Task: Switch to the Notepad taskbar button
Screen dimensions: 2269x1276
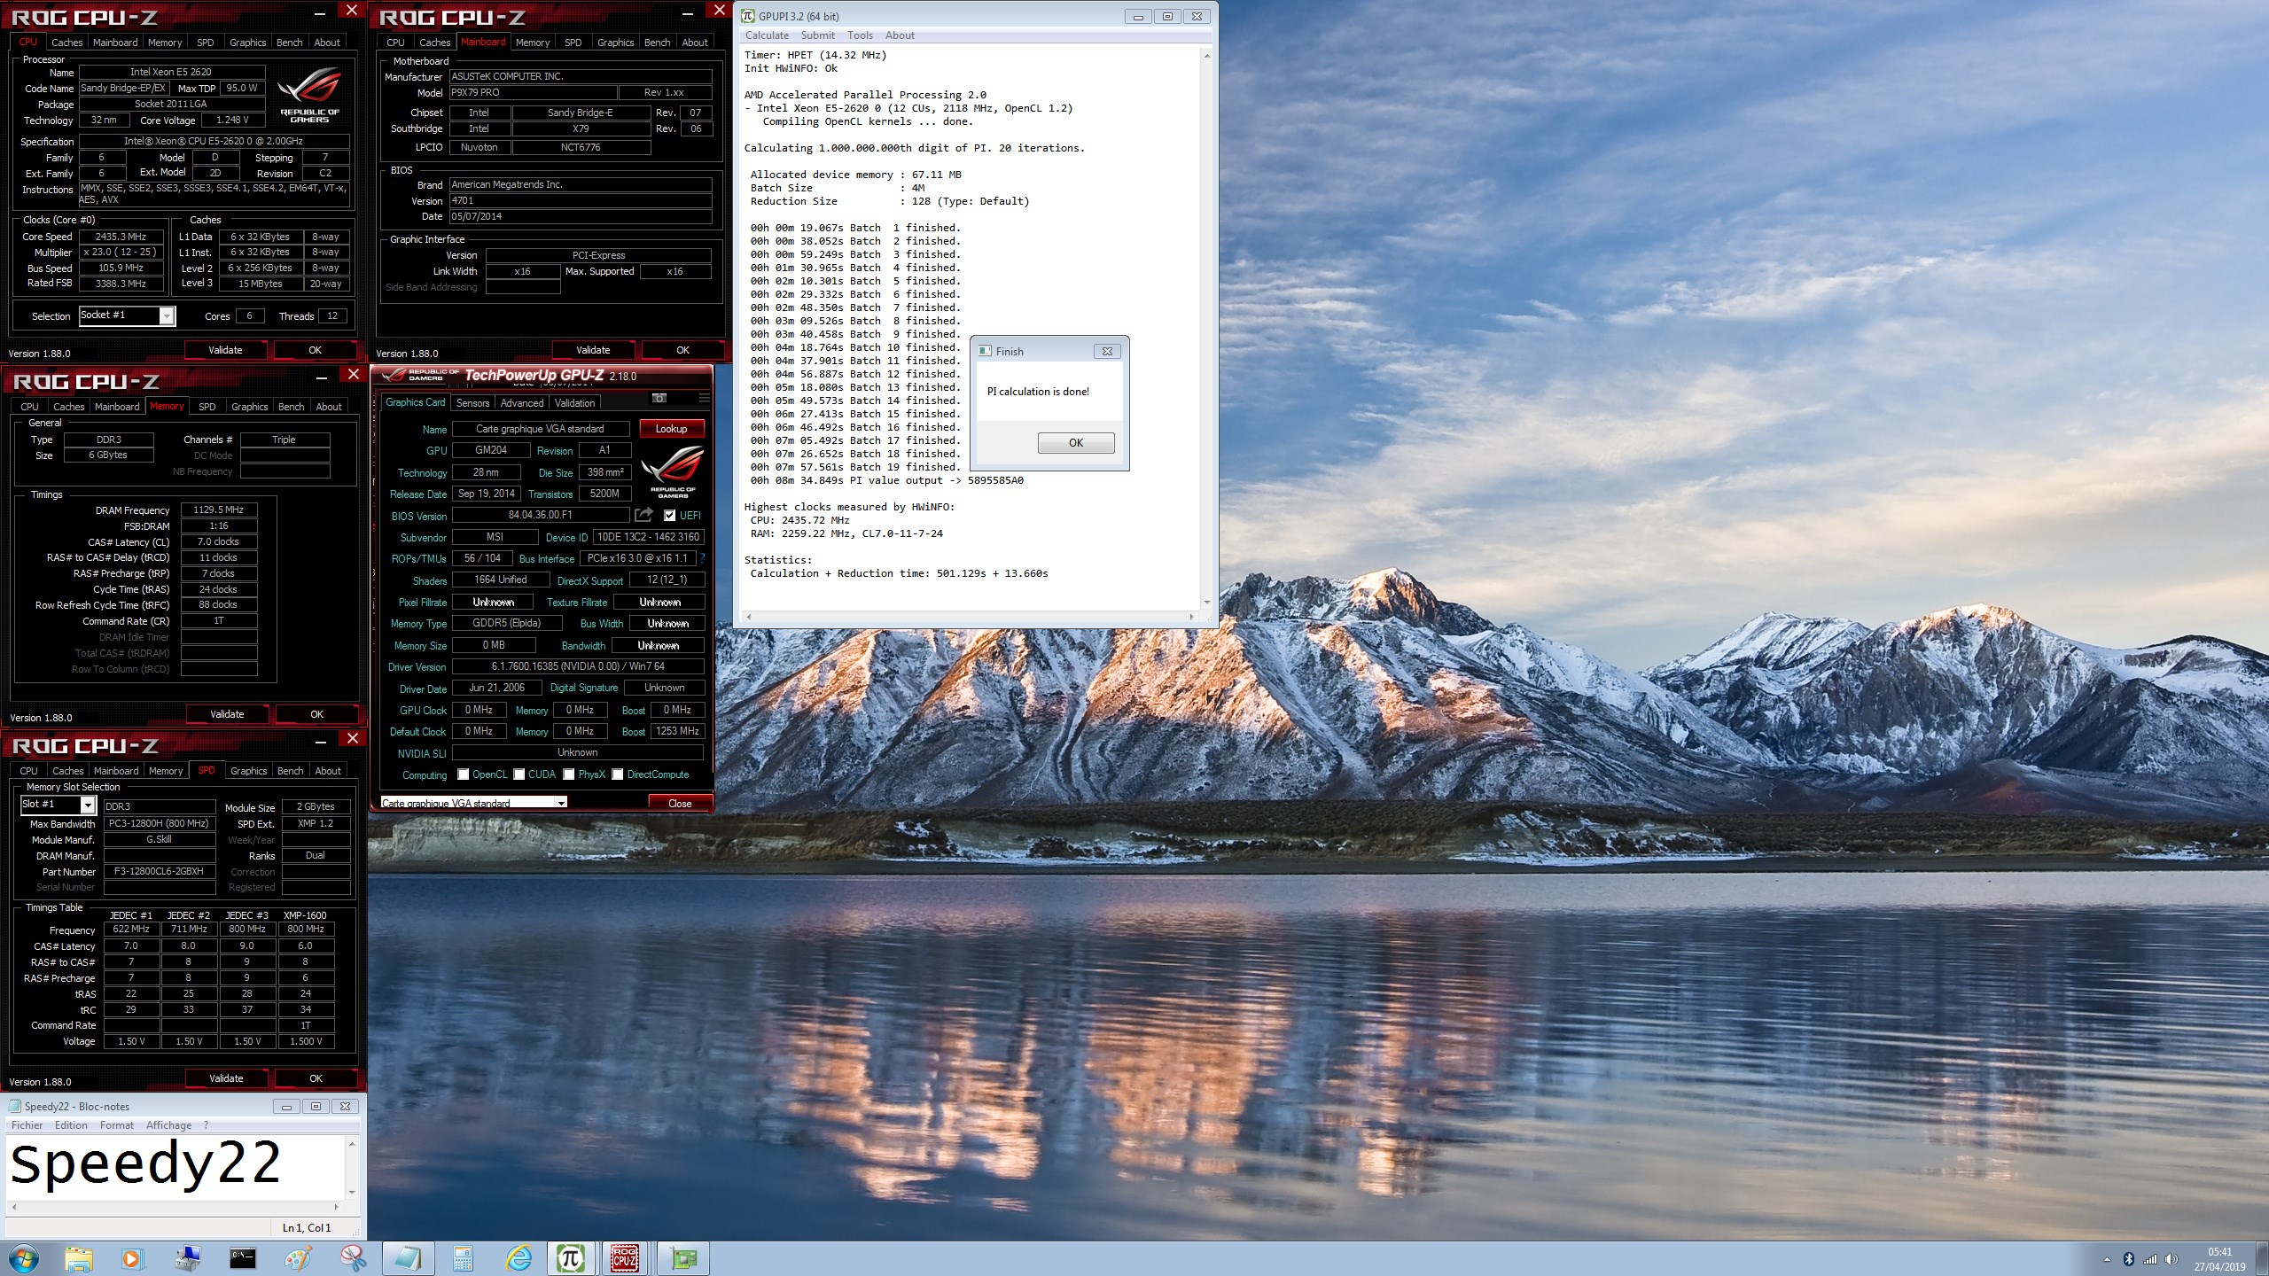Action: pos(409,1258)
